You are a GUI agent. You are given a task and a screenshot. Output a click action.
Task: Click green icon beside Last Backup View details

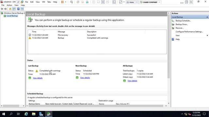pos(30,78)
